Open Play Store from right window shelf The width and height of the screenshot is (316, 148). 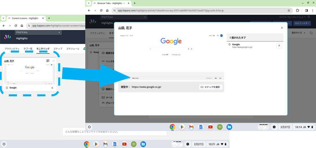click(x=182, y=127)
